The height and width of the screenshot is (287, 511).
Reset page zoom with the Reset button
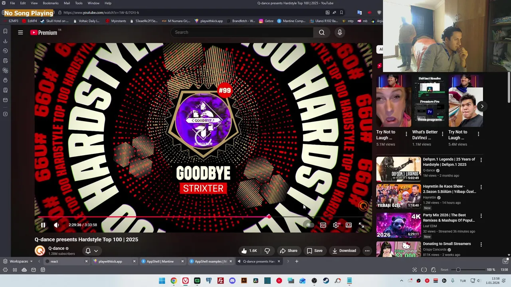[444, 270]
